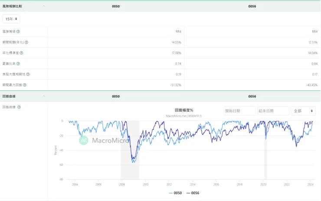Image resolution: width=321 pixels, height=201 pixels.
Task: Click the question mark beside 夏普比率
Action: click(18, 64)
